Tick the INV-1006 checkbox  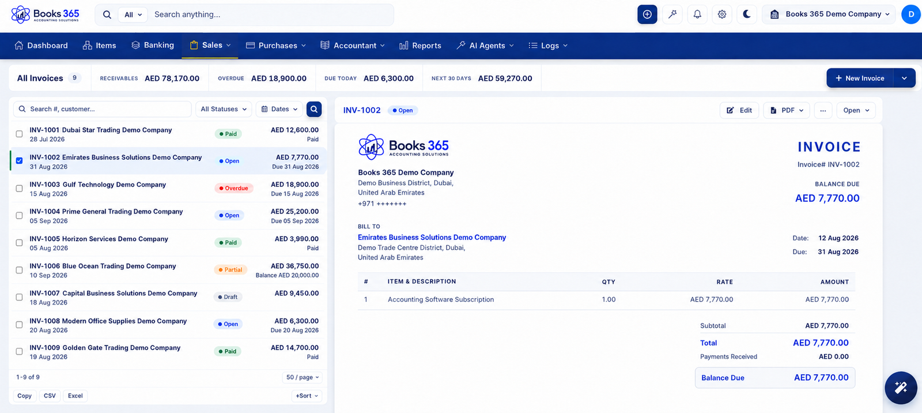[19, 270]
